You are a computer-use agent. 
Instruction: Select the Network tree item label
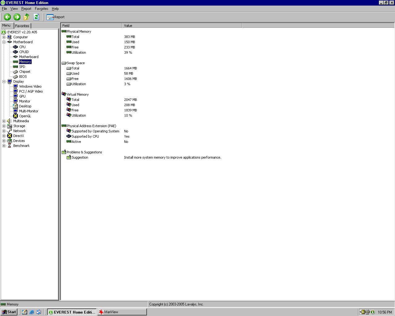tap(19, 131)
